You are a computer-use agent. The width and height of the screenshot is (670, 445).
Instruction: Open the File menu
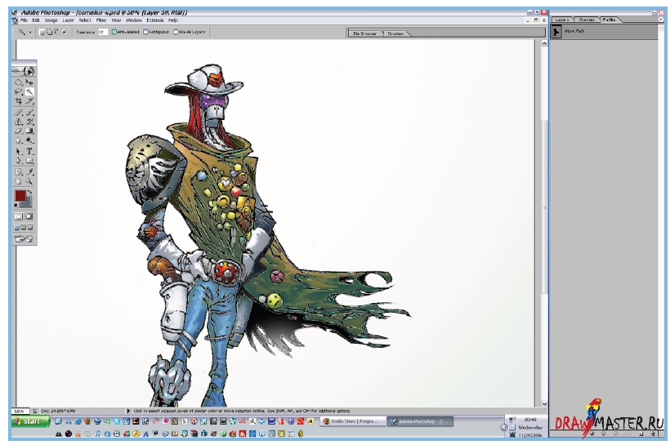coord(24,20)
